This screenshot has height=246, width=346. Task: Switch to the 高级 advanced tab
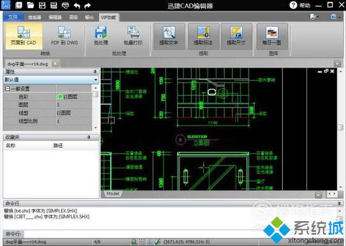pos(74,17)
